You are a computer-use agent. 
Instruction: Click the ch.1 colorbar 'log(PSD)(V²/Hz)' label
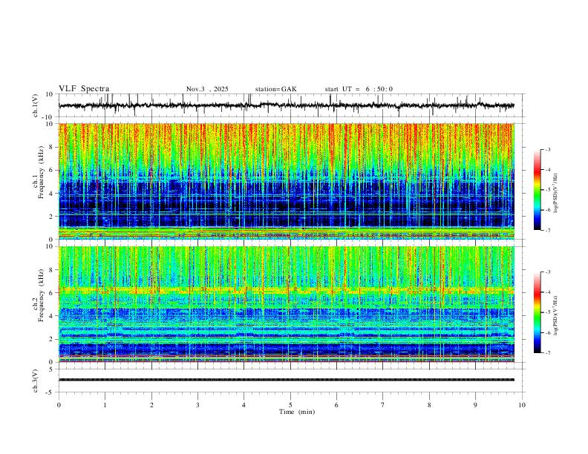556,194
